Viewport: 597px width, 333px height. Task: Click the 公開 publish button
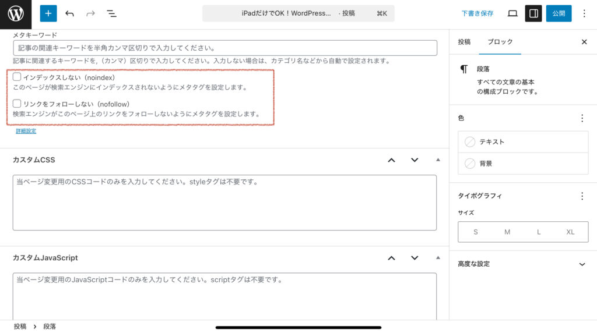[559, 13]
